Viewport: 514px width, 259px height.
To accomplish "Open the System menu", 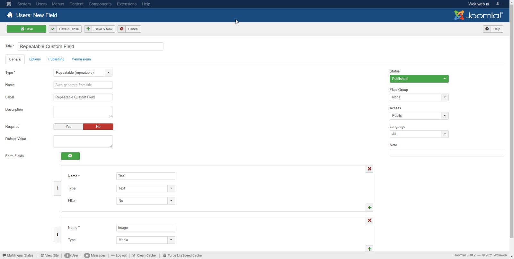I will pos(24,4).
